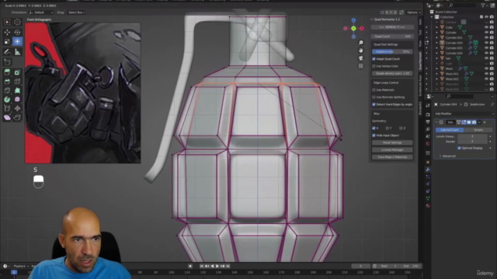
Task: Click the Reset Settings button
Action: click(x=392, y=143)
